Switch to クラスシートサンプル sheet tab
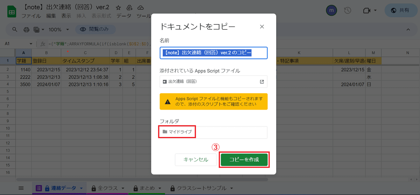420x195 pixels. 202,188
